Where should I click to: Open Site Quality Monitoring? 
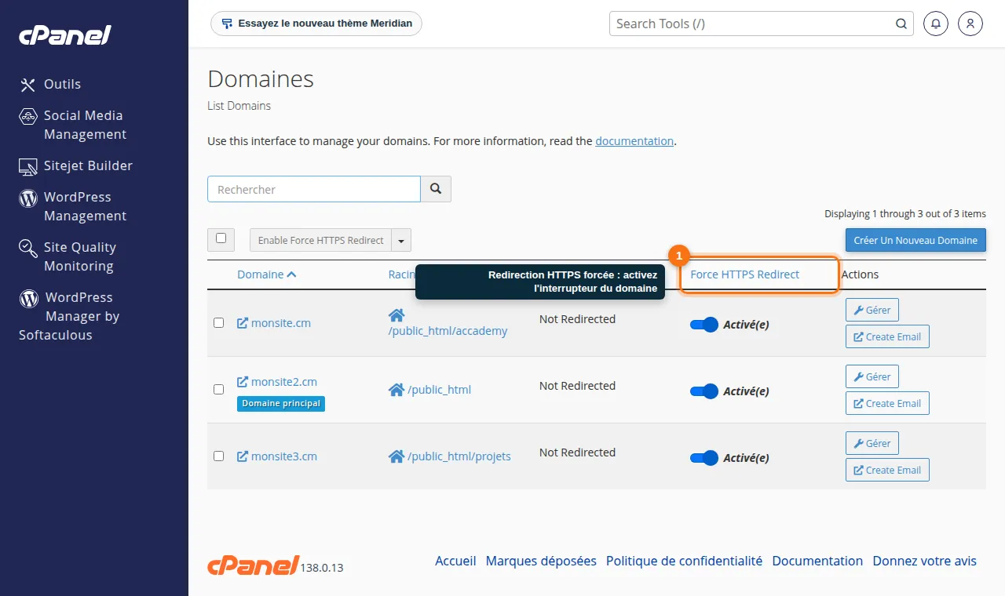click(68, 256)
